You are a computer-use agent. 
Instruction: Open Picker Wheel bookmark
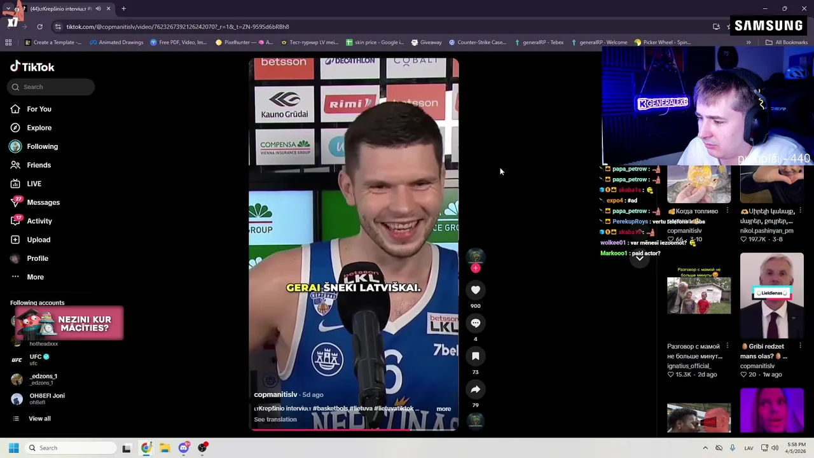[662, 43]
